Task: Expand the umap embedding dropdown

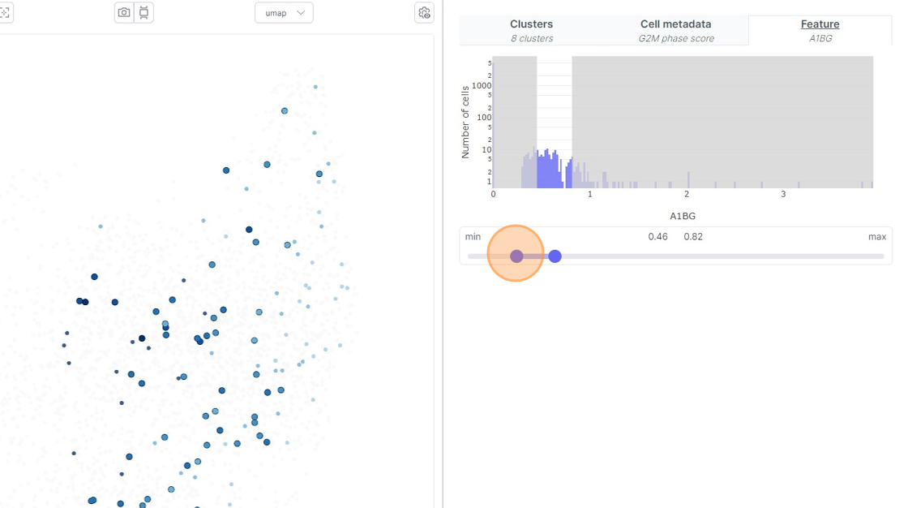Action: pyautogui.click(x=284, y=13)
